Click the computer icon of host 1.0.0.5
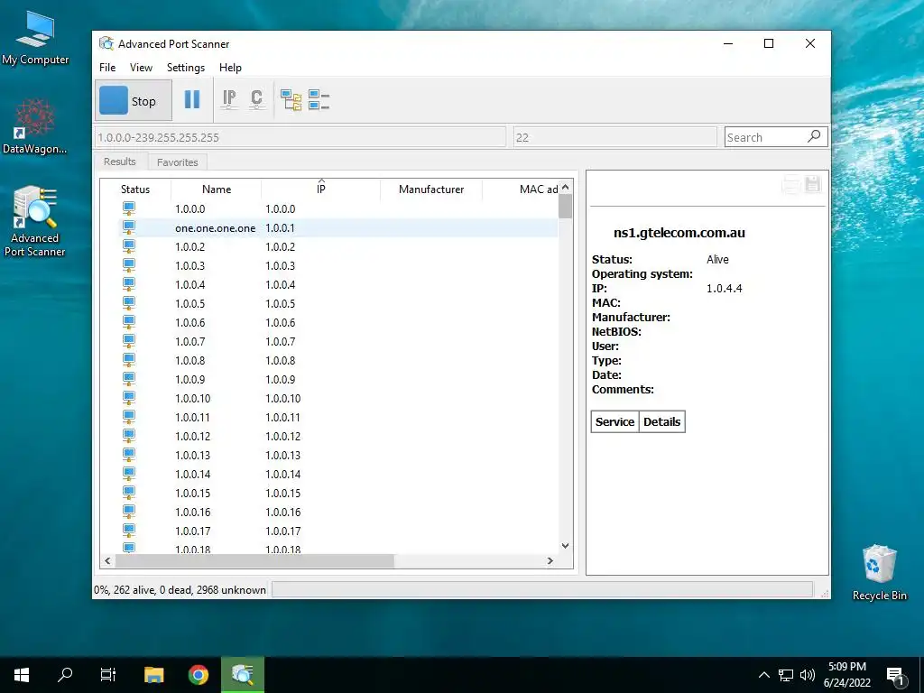This screenshot has width=924, height=693. click(128, 303)
